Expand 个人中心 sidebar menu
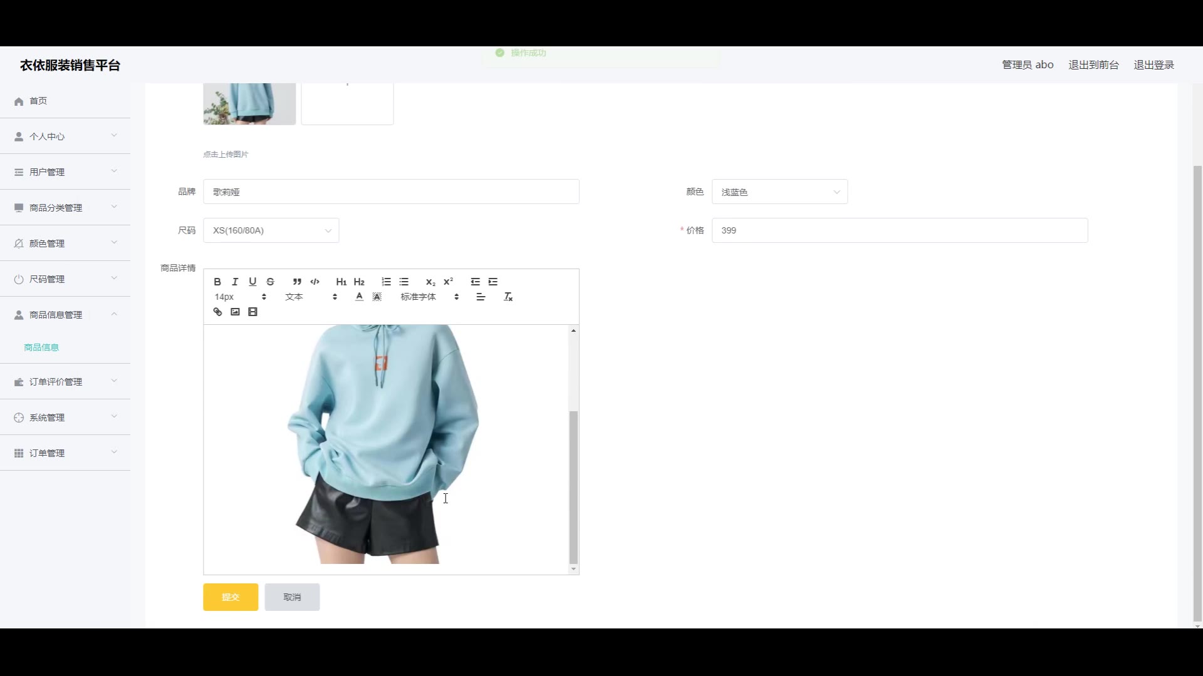 65,136
